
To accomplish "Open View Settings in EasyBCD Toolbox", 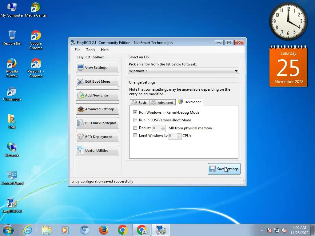I will coord(98,67).
